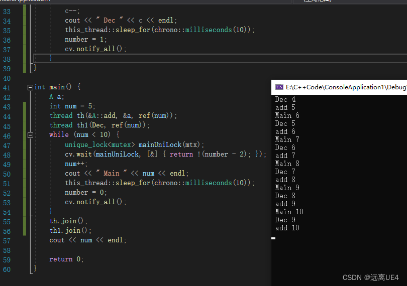Click line number 57 in the gutter

click(x=7, y=241)
